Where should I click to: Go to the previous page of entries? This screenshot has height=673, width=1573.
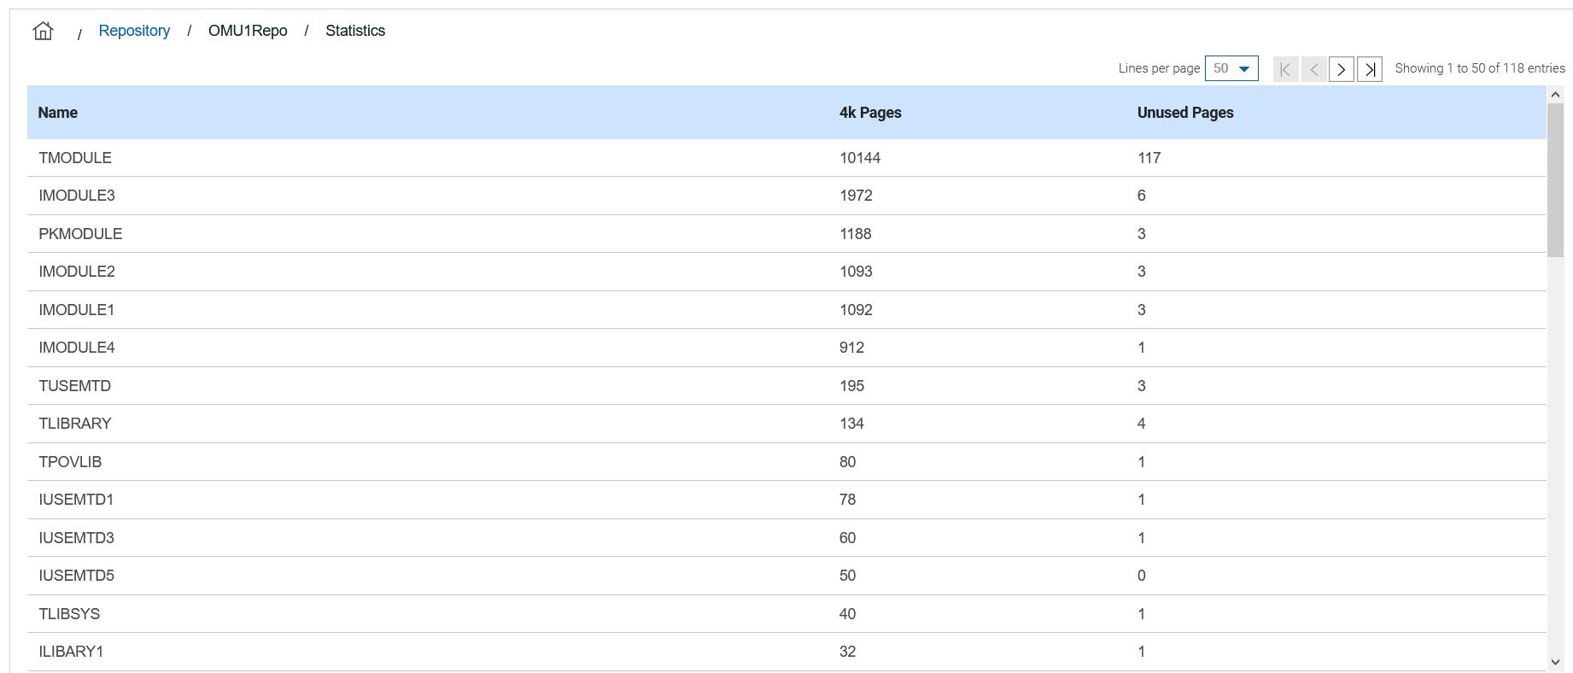click(1313, 69)
